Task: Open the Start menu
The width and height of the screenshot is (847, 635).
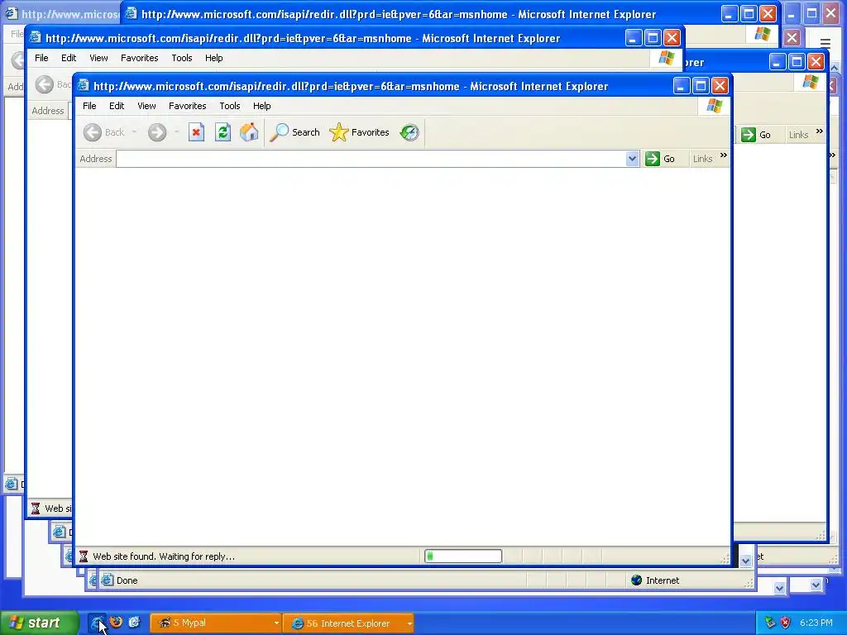Action: (x=39, y=623)
